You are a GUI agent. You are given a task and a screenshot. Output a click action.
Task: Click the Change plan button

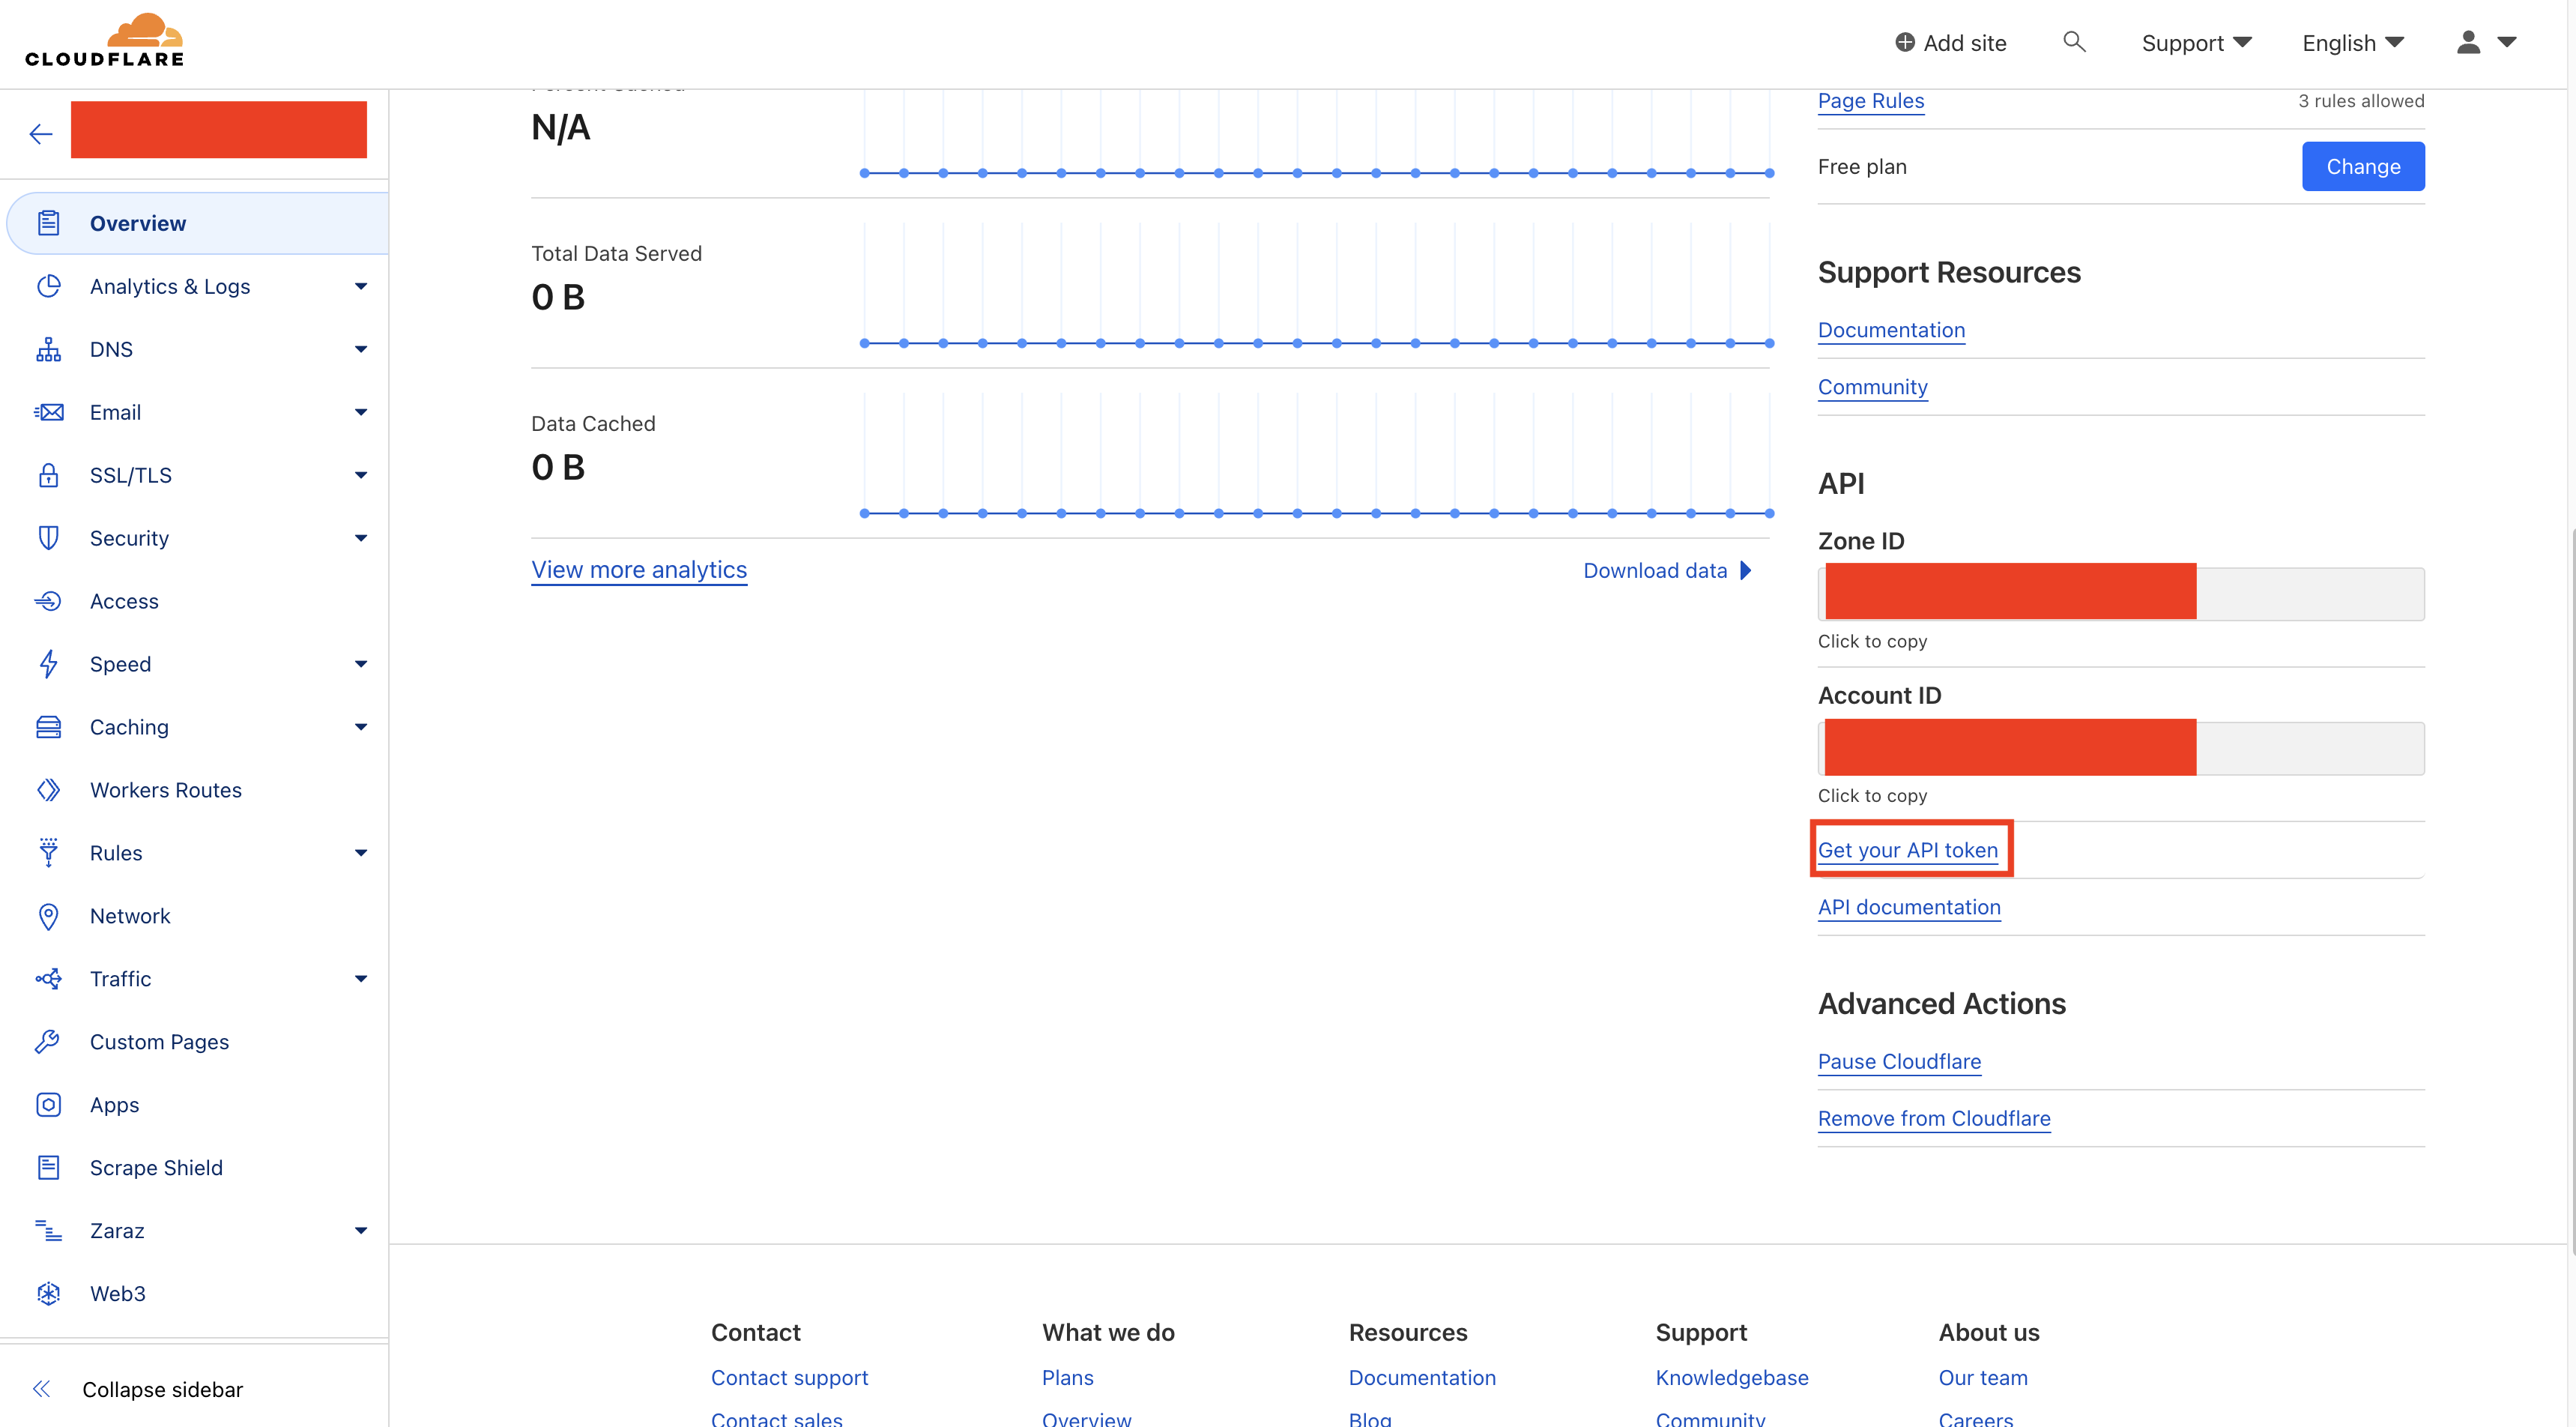(2363, 166)
